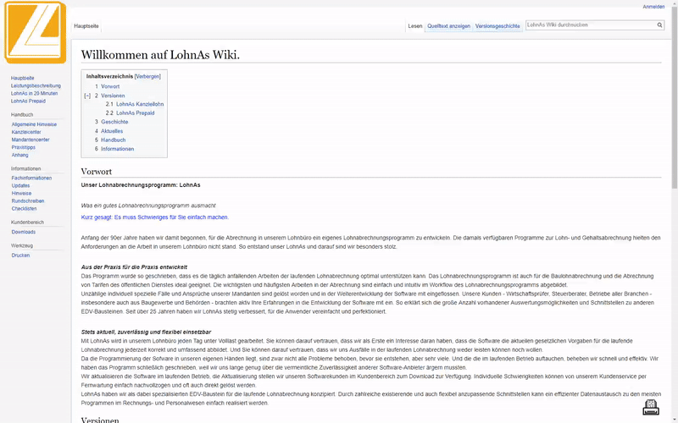Open Mandantencenter sidebar link

[31, 140]
